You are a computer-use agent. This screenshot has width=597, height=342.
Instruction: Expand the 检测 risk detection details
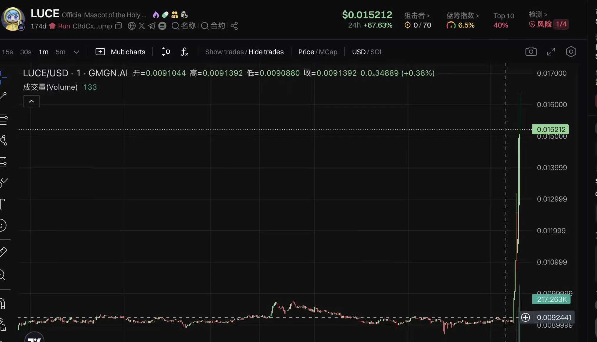(538, 14)
